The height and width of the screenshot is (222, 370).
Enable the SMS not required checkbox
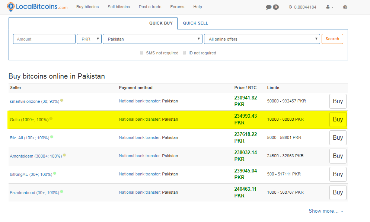tap(141, 53)
